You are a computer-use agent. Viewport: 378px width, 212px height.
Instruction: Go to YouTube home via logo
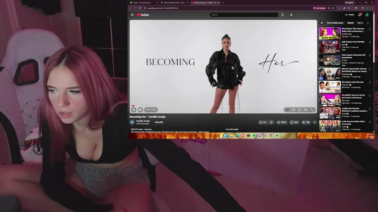coord(143,15)
